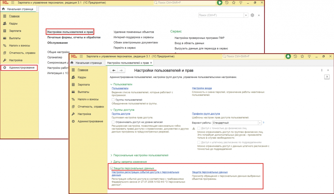
Task: Switch to Начальная страница tab in front window
Action: pyautogui.click(x=86, y=63)
